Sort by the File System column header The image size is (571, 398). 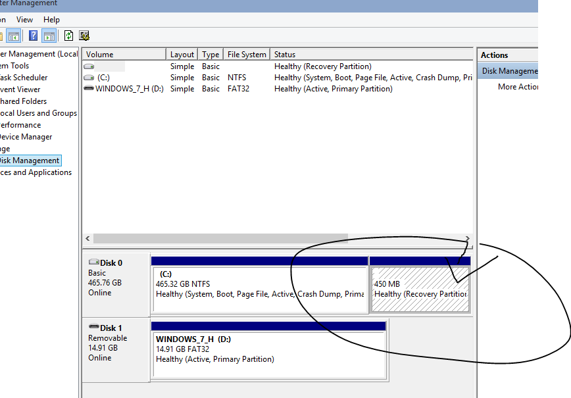click(x=247, y=54)
